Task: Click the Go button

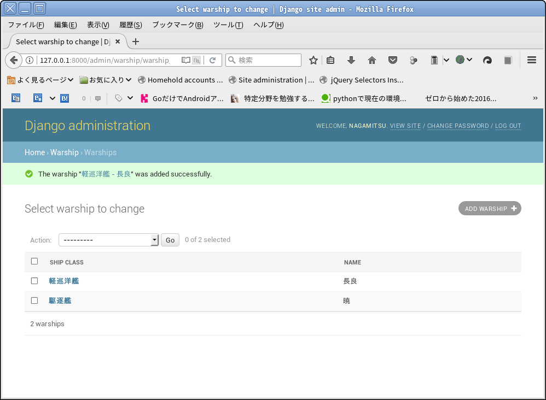Action: click(170, 240)
